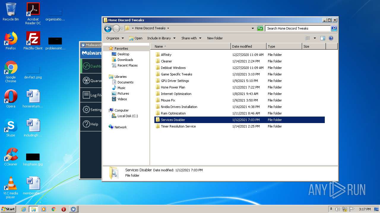Click the Back navigation arrow in Explorer
This screenshot has width=380, height=213.
108,28
